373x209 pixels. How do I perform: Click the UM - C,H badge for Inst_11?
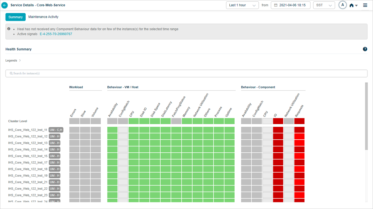click(56, 130)
